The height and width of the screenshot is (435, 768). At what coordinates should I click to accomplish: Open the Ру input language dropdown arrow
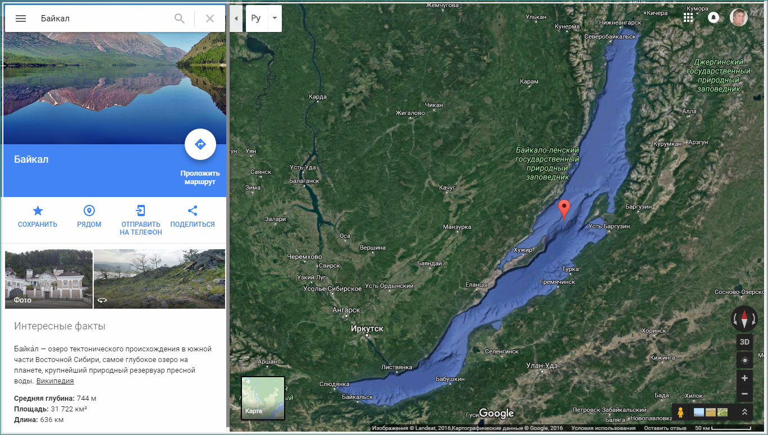tap(275, 19)
